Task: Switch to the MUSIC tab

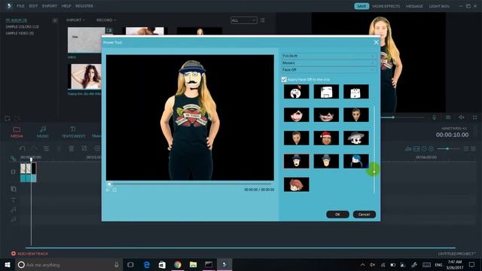Action: [x=43, y=132]
